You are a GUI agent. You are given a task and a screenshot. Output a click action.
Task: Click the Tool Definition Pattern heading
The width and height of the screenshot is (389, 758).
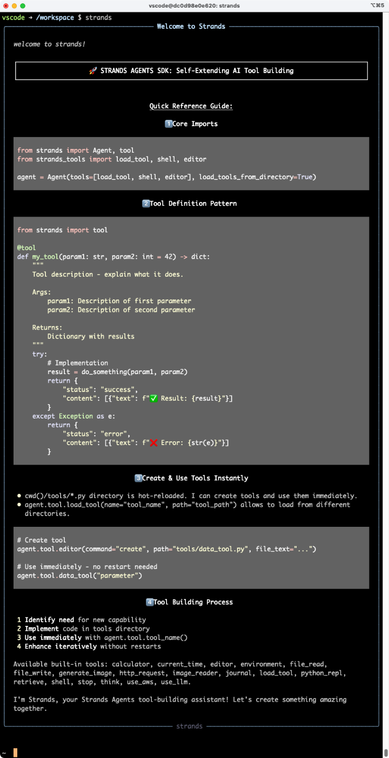[x=193, y=204]
